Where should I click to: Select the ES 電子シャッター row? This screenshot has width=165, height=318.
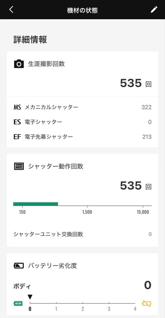pos(82,122)
